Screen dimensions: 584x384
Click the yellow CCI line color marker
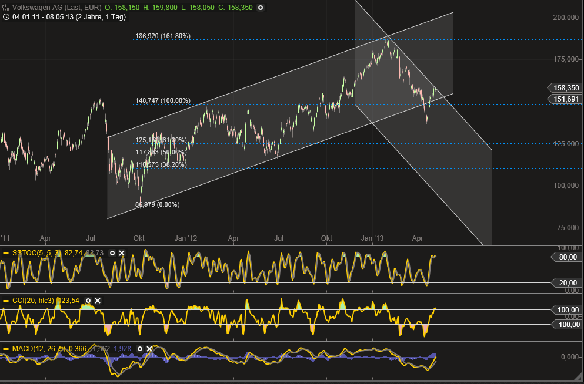click(6, 301)
